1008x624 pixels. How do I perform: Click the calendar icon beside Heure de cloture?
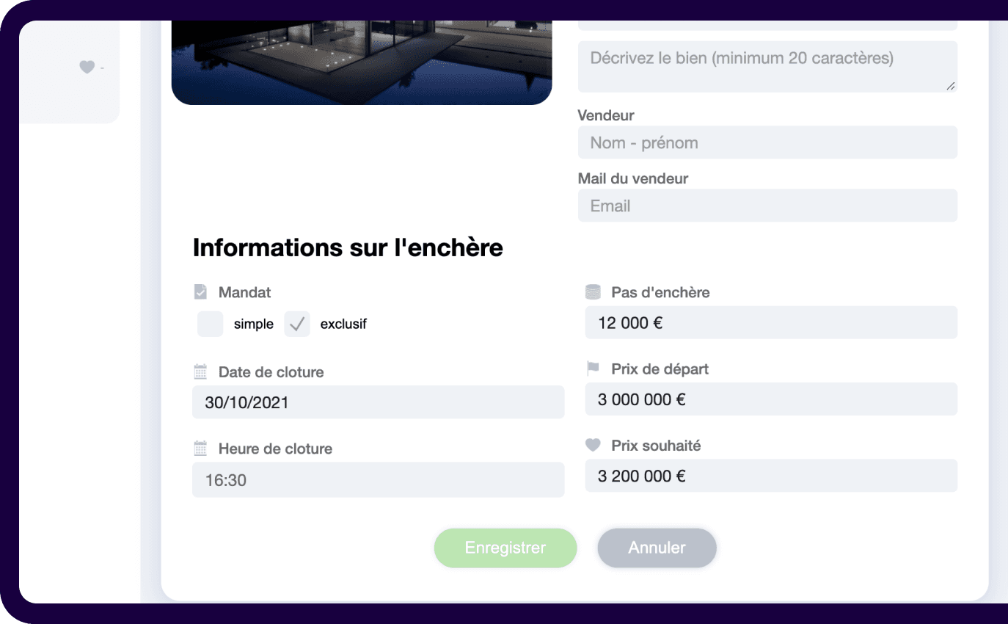[200, 449]
